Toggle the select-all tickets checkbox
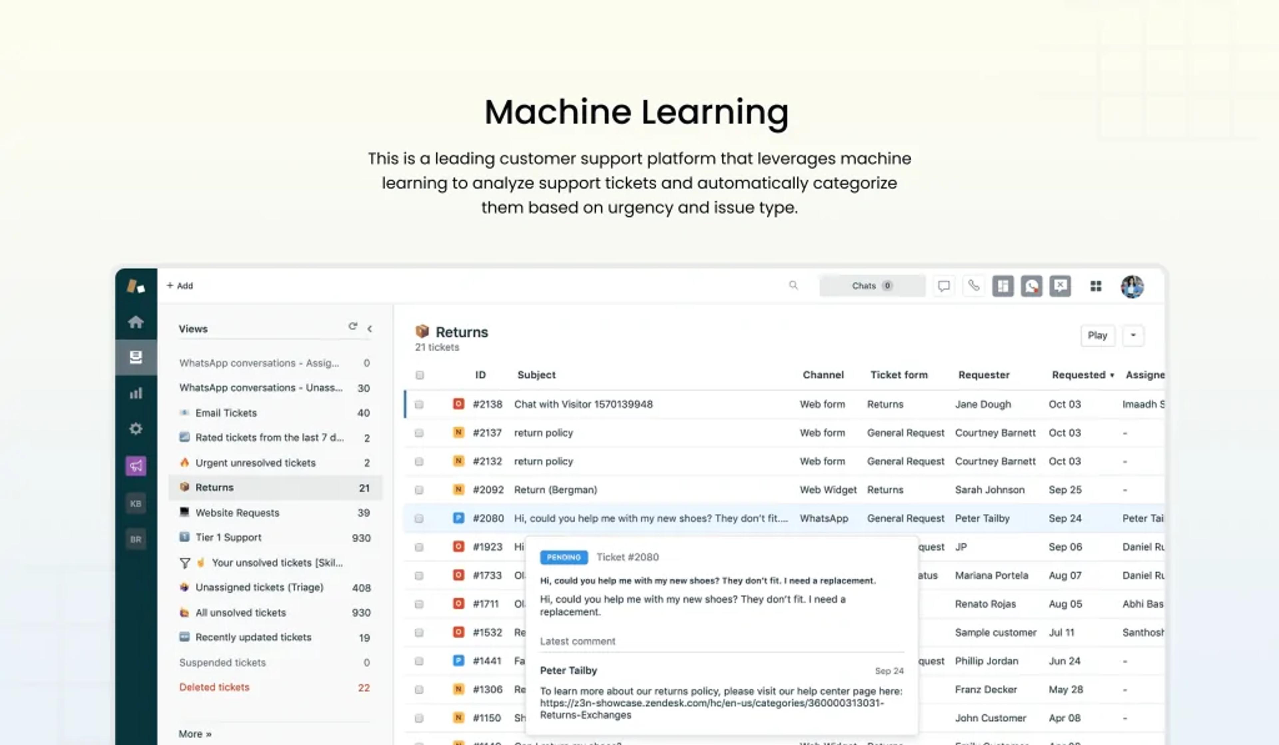The width and height of the screenshot is (1279, 745). coord(419,375)
